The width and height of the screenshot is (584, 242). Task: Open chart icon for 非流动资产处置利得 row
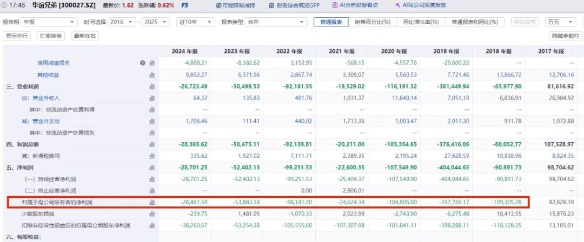[x=151, y=110]
